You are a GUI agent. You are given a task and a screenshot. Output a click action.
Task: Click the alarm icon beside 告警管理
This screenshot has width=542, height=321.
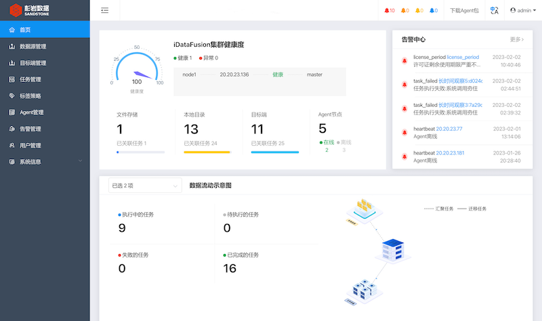[12, 129]
